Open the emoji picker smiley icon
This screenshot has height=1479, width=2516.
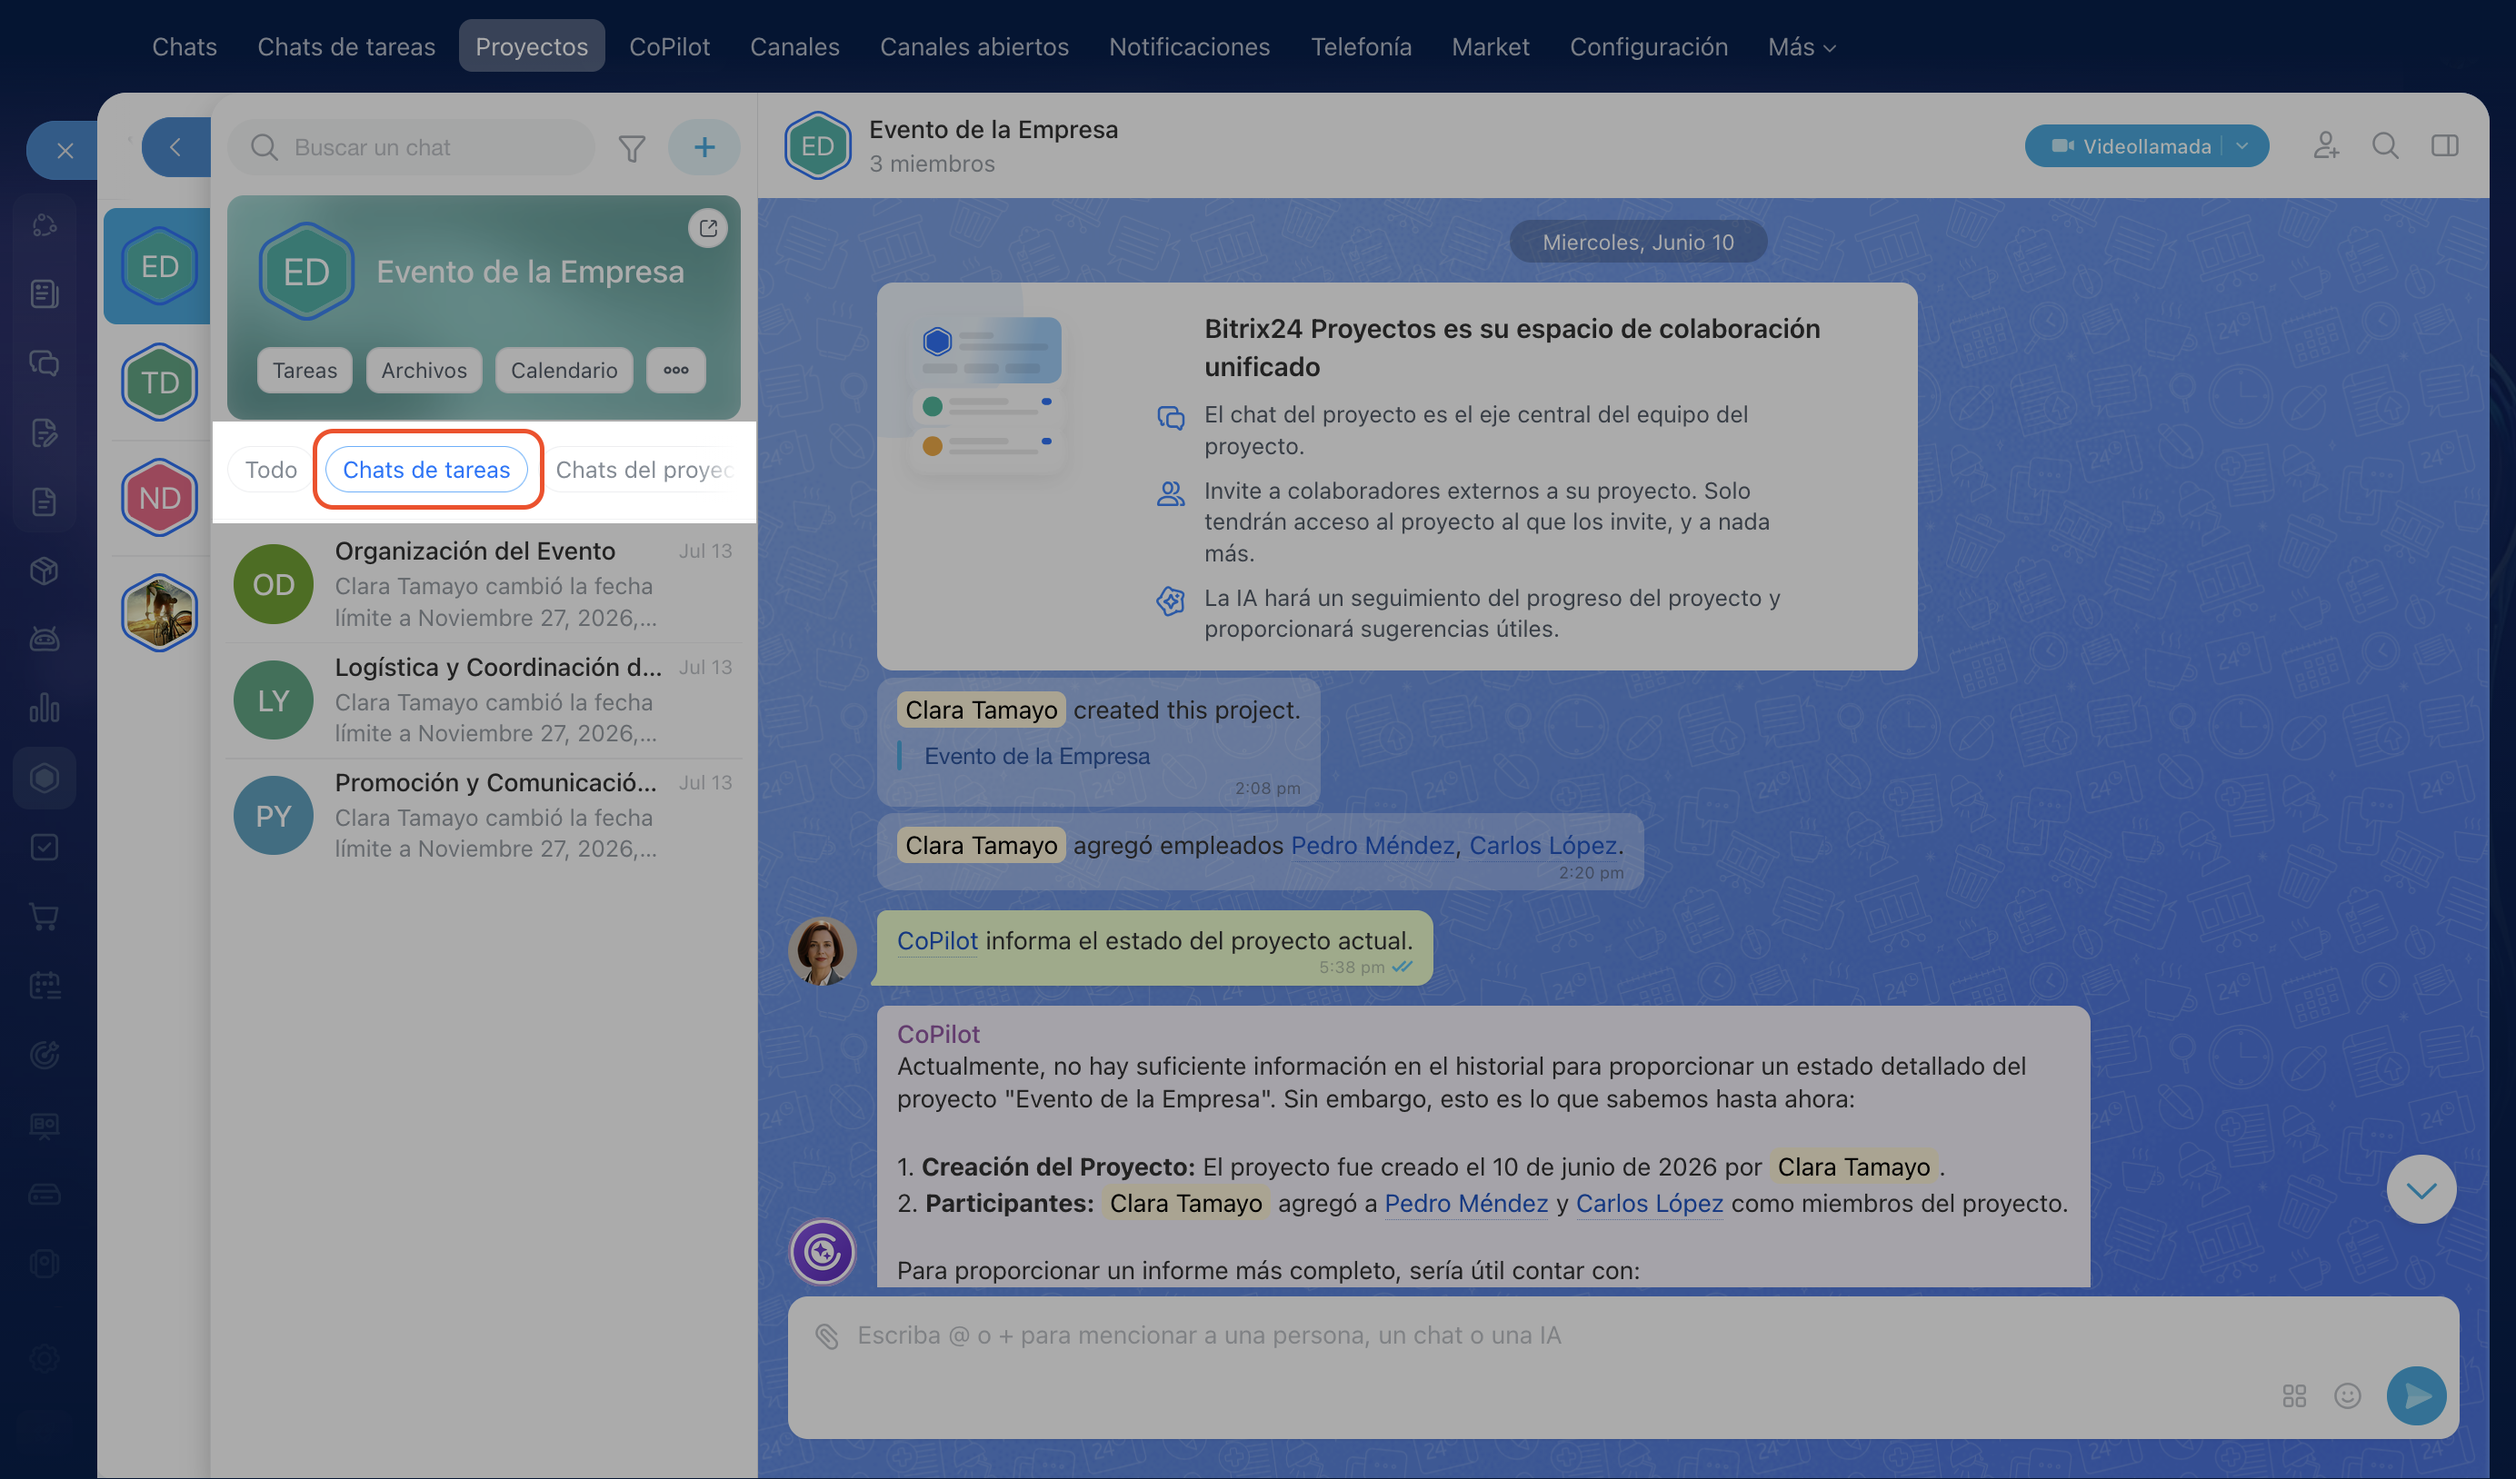pos(2347,1395)
